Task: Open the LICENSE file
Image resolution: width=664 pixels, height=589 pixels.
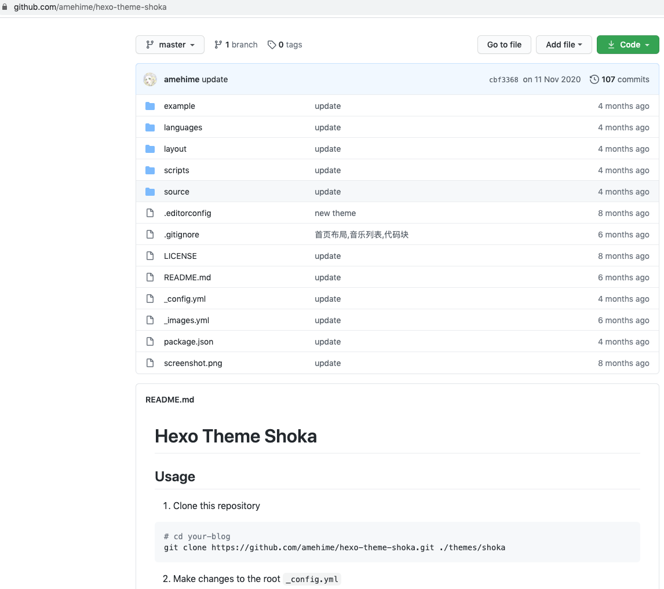Action: pyautogui.click(x=180, y=256)
